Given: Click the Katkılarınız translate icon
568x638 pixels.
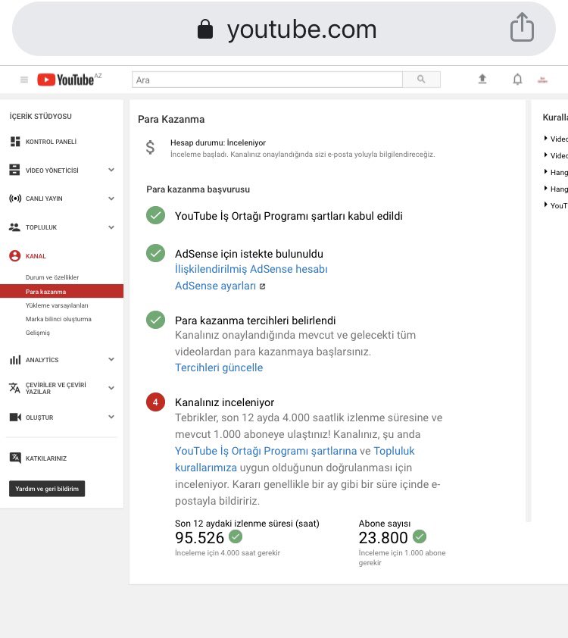Looking at the screenshot, I should [15, 458].
